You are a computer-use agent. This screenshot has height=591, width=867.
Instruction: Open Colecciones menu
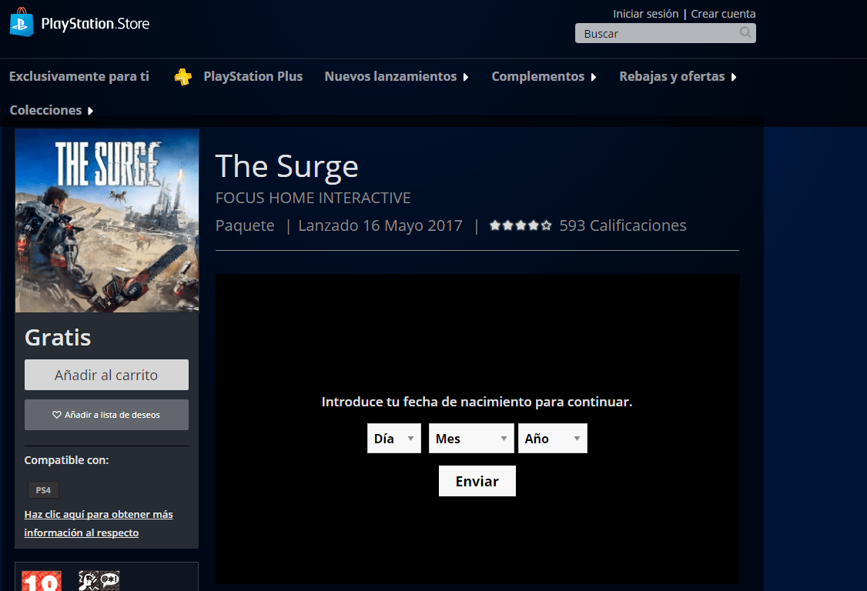click(x=46, y=110)
